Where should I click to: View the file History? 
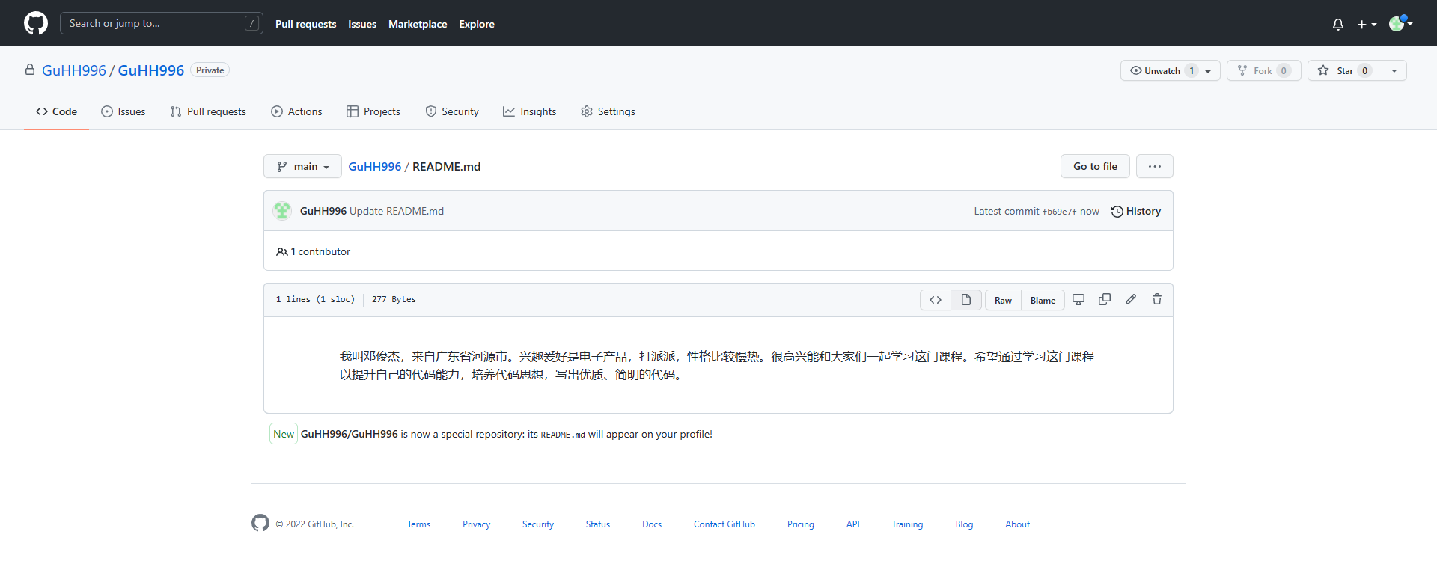click(x=1136, y=211)
